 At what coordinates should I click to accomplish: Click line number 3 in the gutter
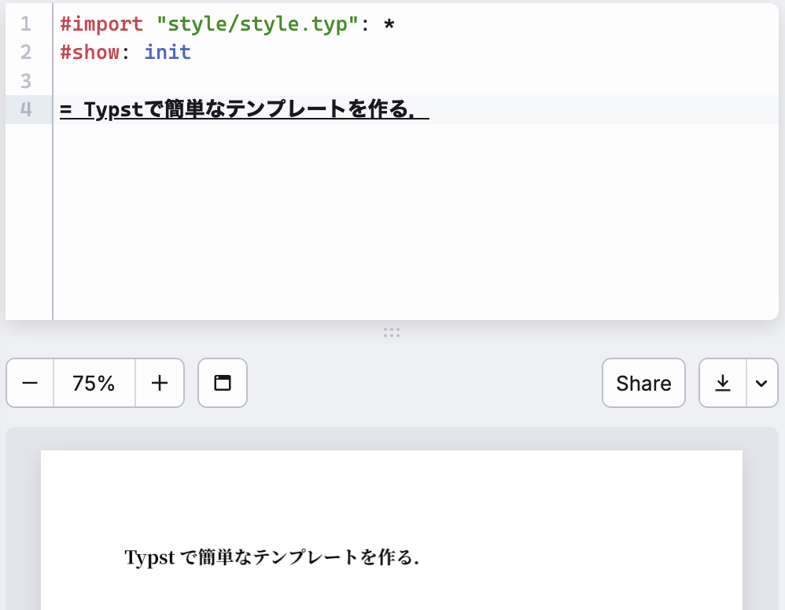[25, 81]
